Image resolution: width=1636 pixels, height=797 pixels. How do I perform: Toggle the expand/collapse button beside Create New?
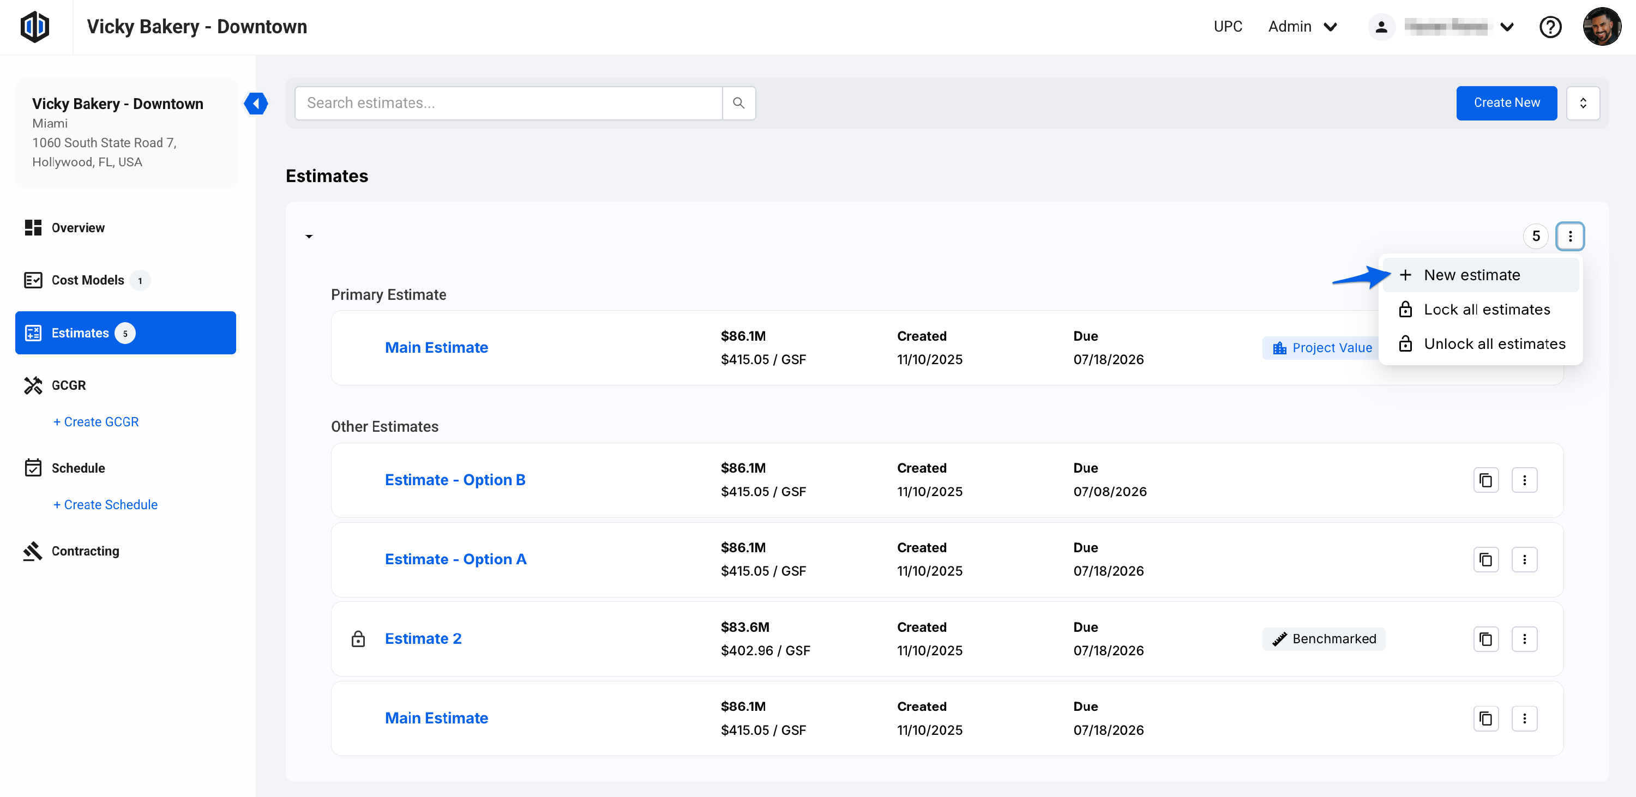pos(1583,103)
